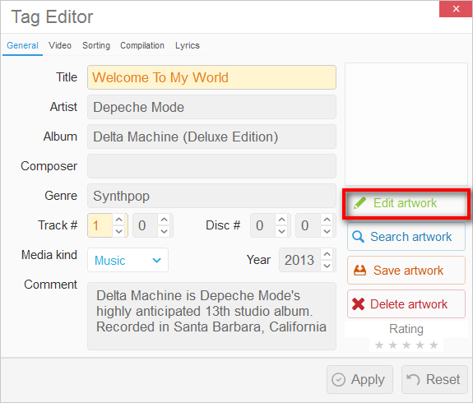The height and width of the screenshot is (403, 473).
Task: Click the Genre field Synthpop
Action: click(211, 196)
